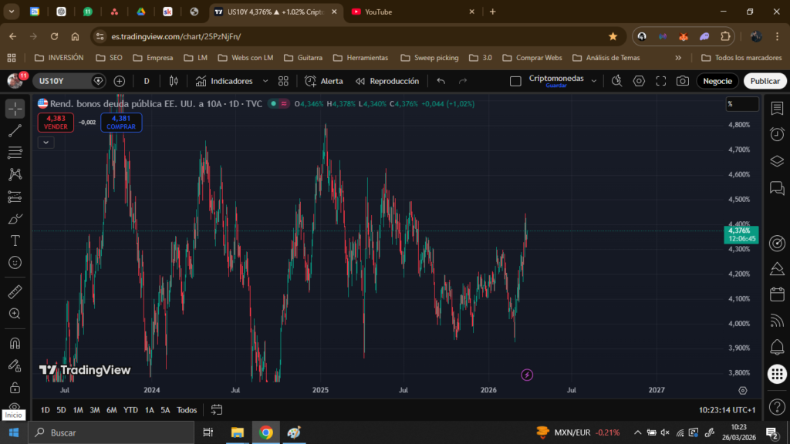Select the Text annotation tool
The height and width of the screenshot is (444, 790).
click(15, 240)
